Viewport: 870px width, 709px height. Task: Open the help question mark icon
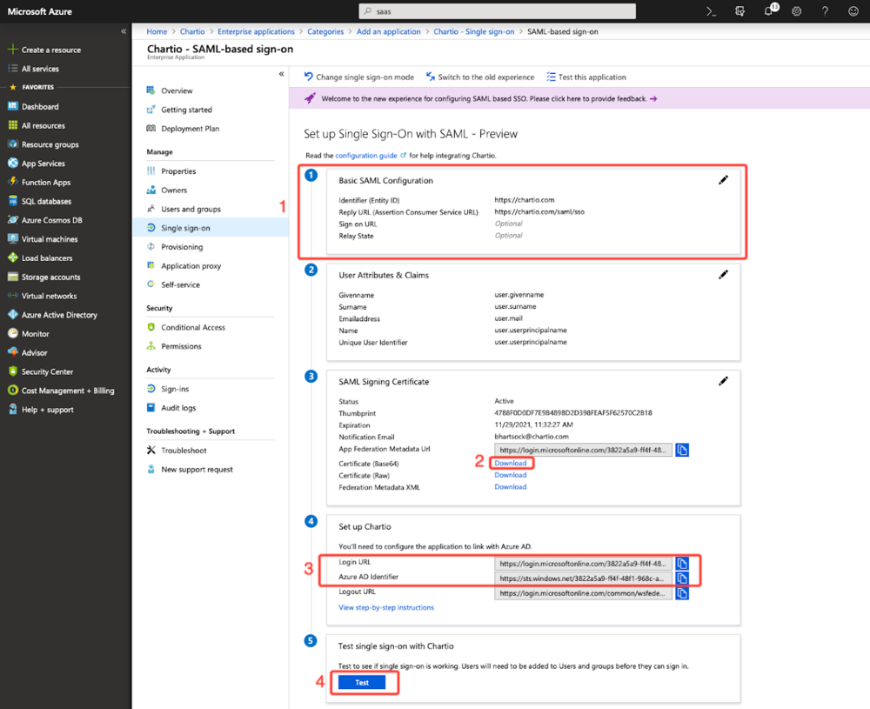coord(825,11)
